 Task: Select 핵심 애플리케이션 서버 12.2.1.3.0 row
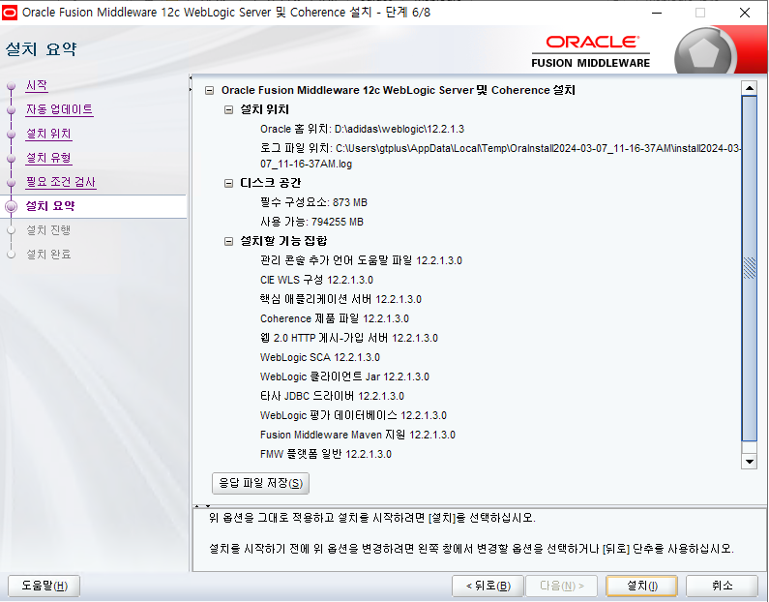(x=340, y=299)
